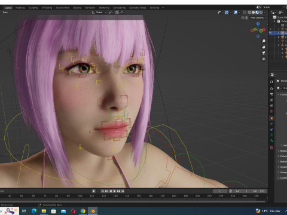Switch to the Texture Paint workspace
287x215 pixels.
pyautogui.click(x=62, y=8)
